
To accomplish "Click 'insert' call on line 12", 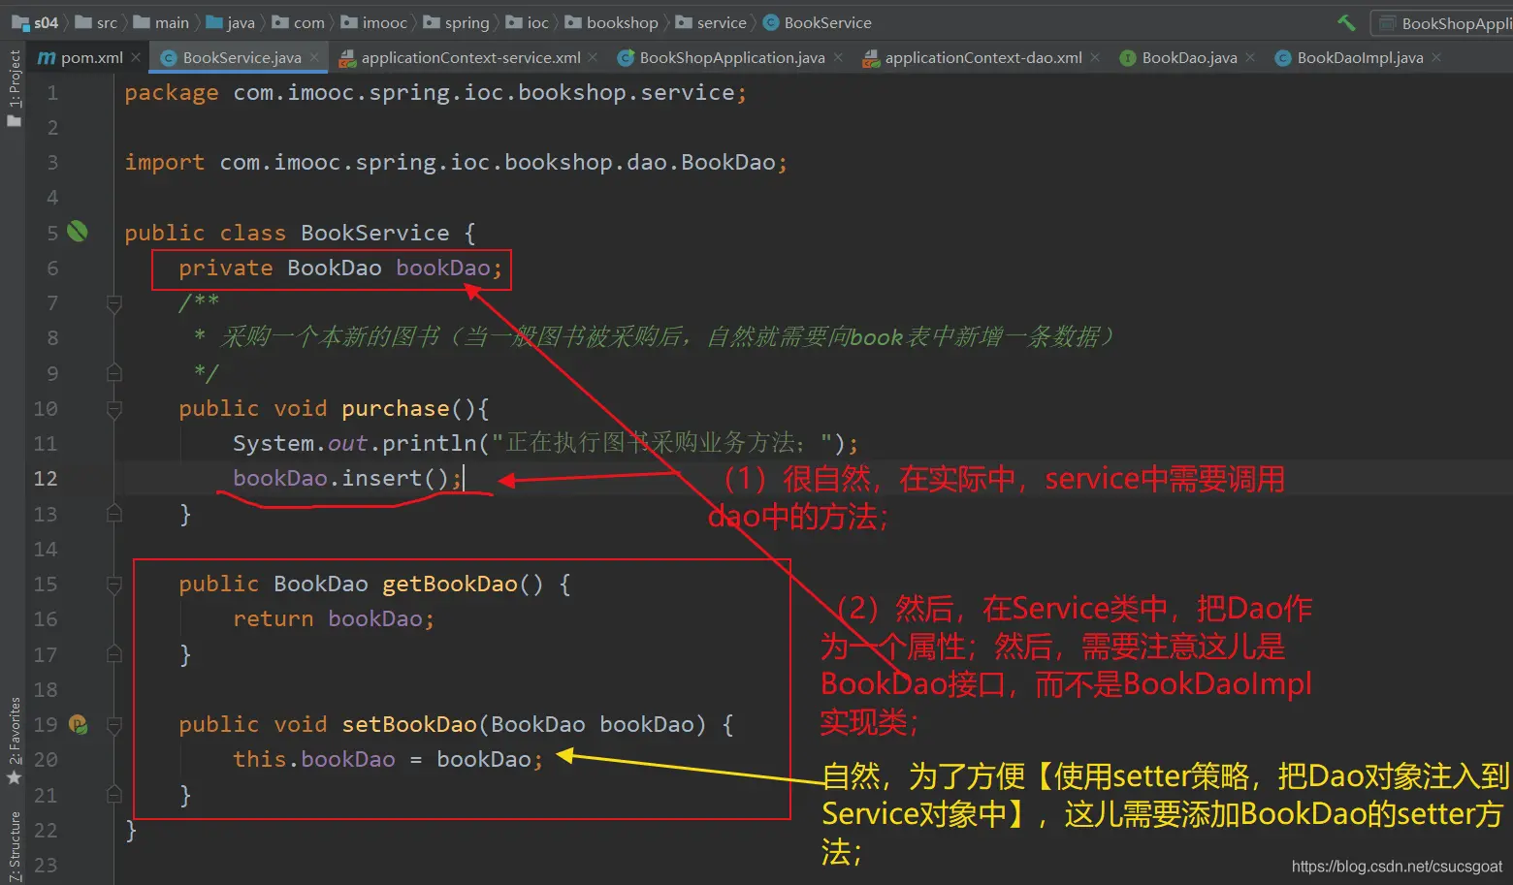I will 382,478.
